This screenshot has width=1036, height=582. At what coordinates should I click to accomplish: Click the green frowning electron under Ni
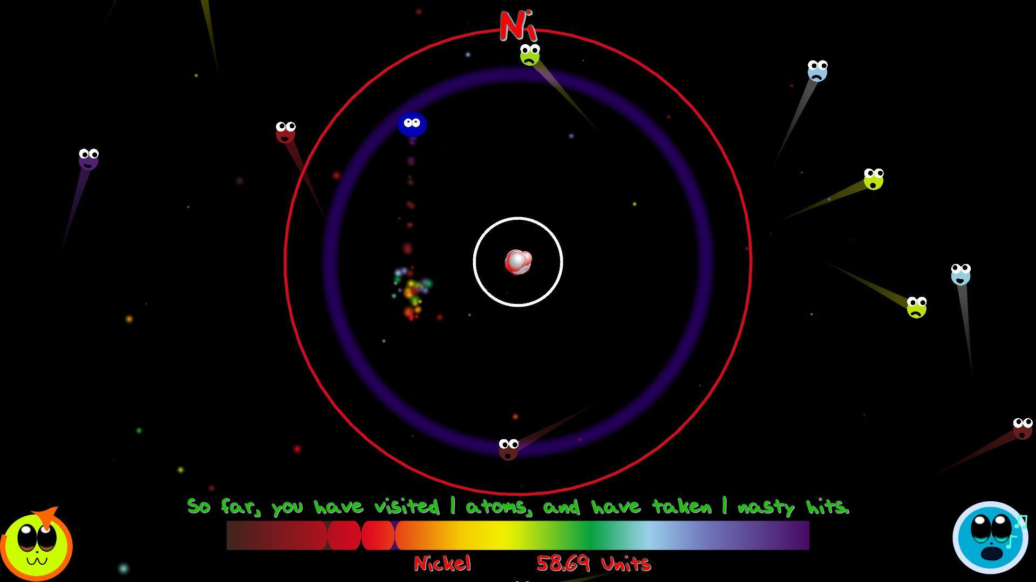tap(530, 55)
